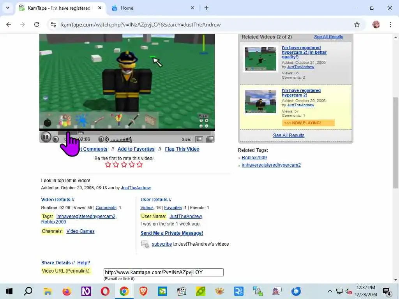Viewport: 399px width, 299px height.
Task: Rate the video three stars
Action: [x=124, y=165]
